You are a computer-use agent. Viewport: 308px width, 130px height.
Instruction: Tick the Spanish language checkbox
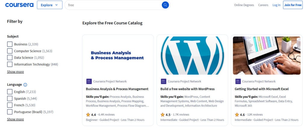pyautogui.click(x=10, y=99)
